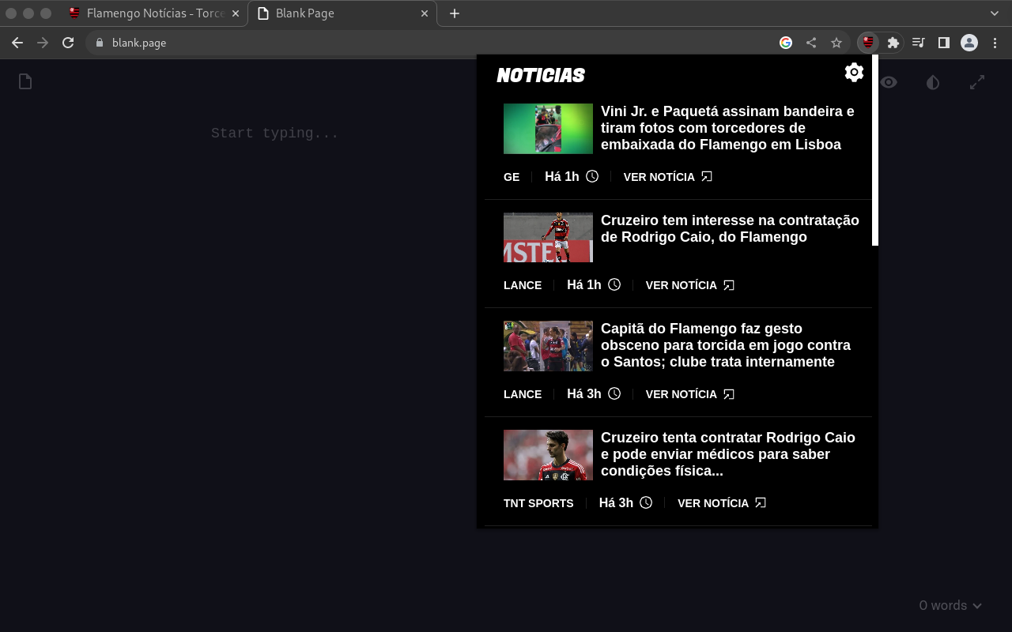Open thumbnail of Capitã gesture story

548,346
